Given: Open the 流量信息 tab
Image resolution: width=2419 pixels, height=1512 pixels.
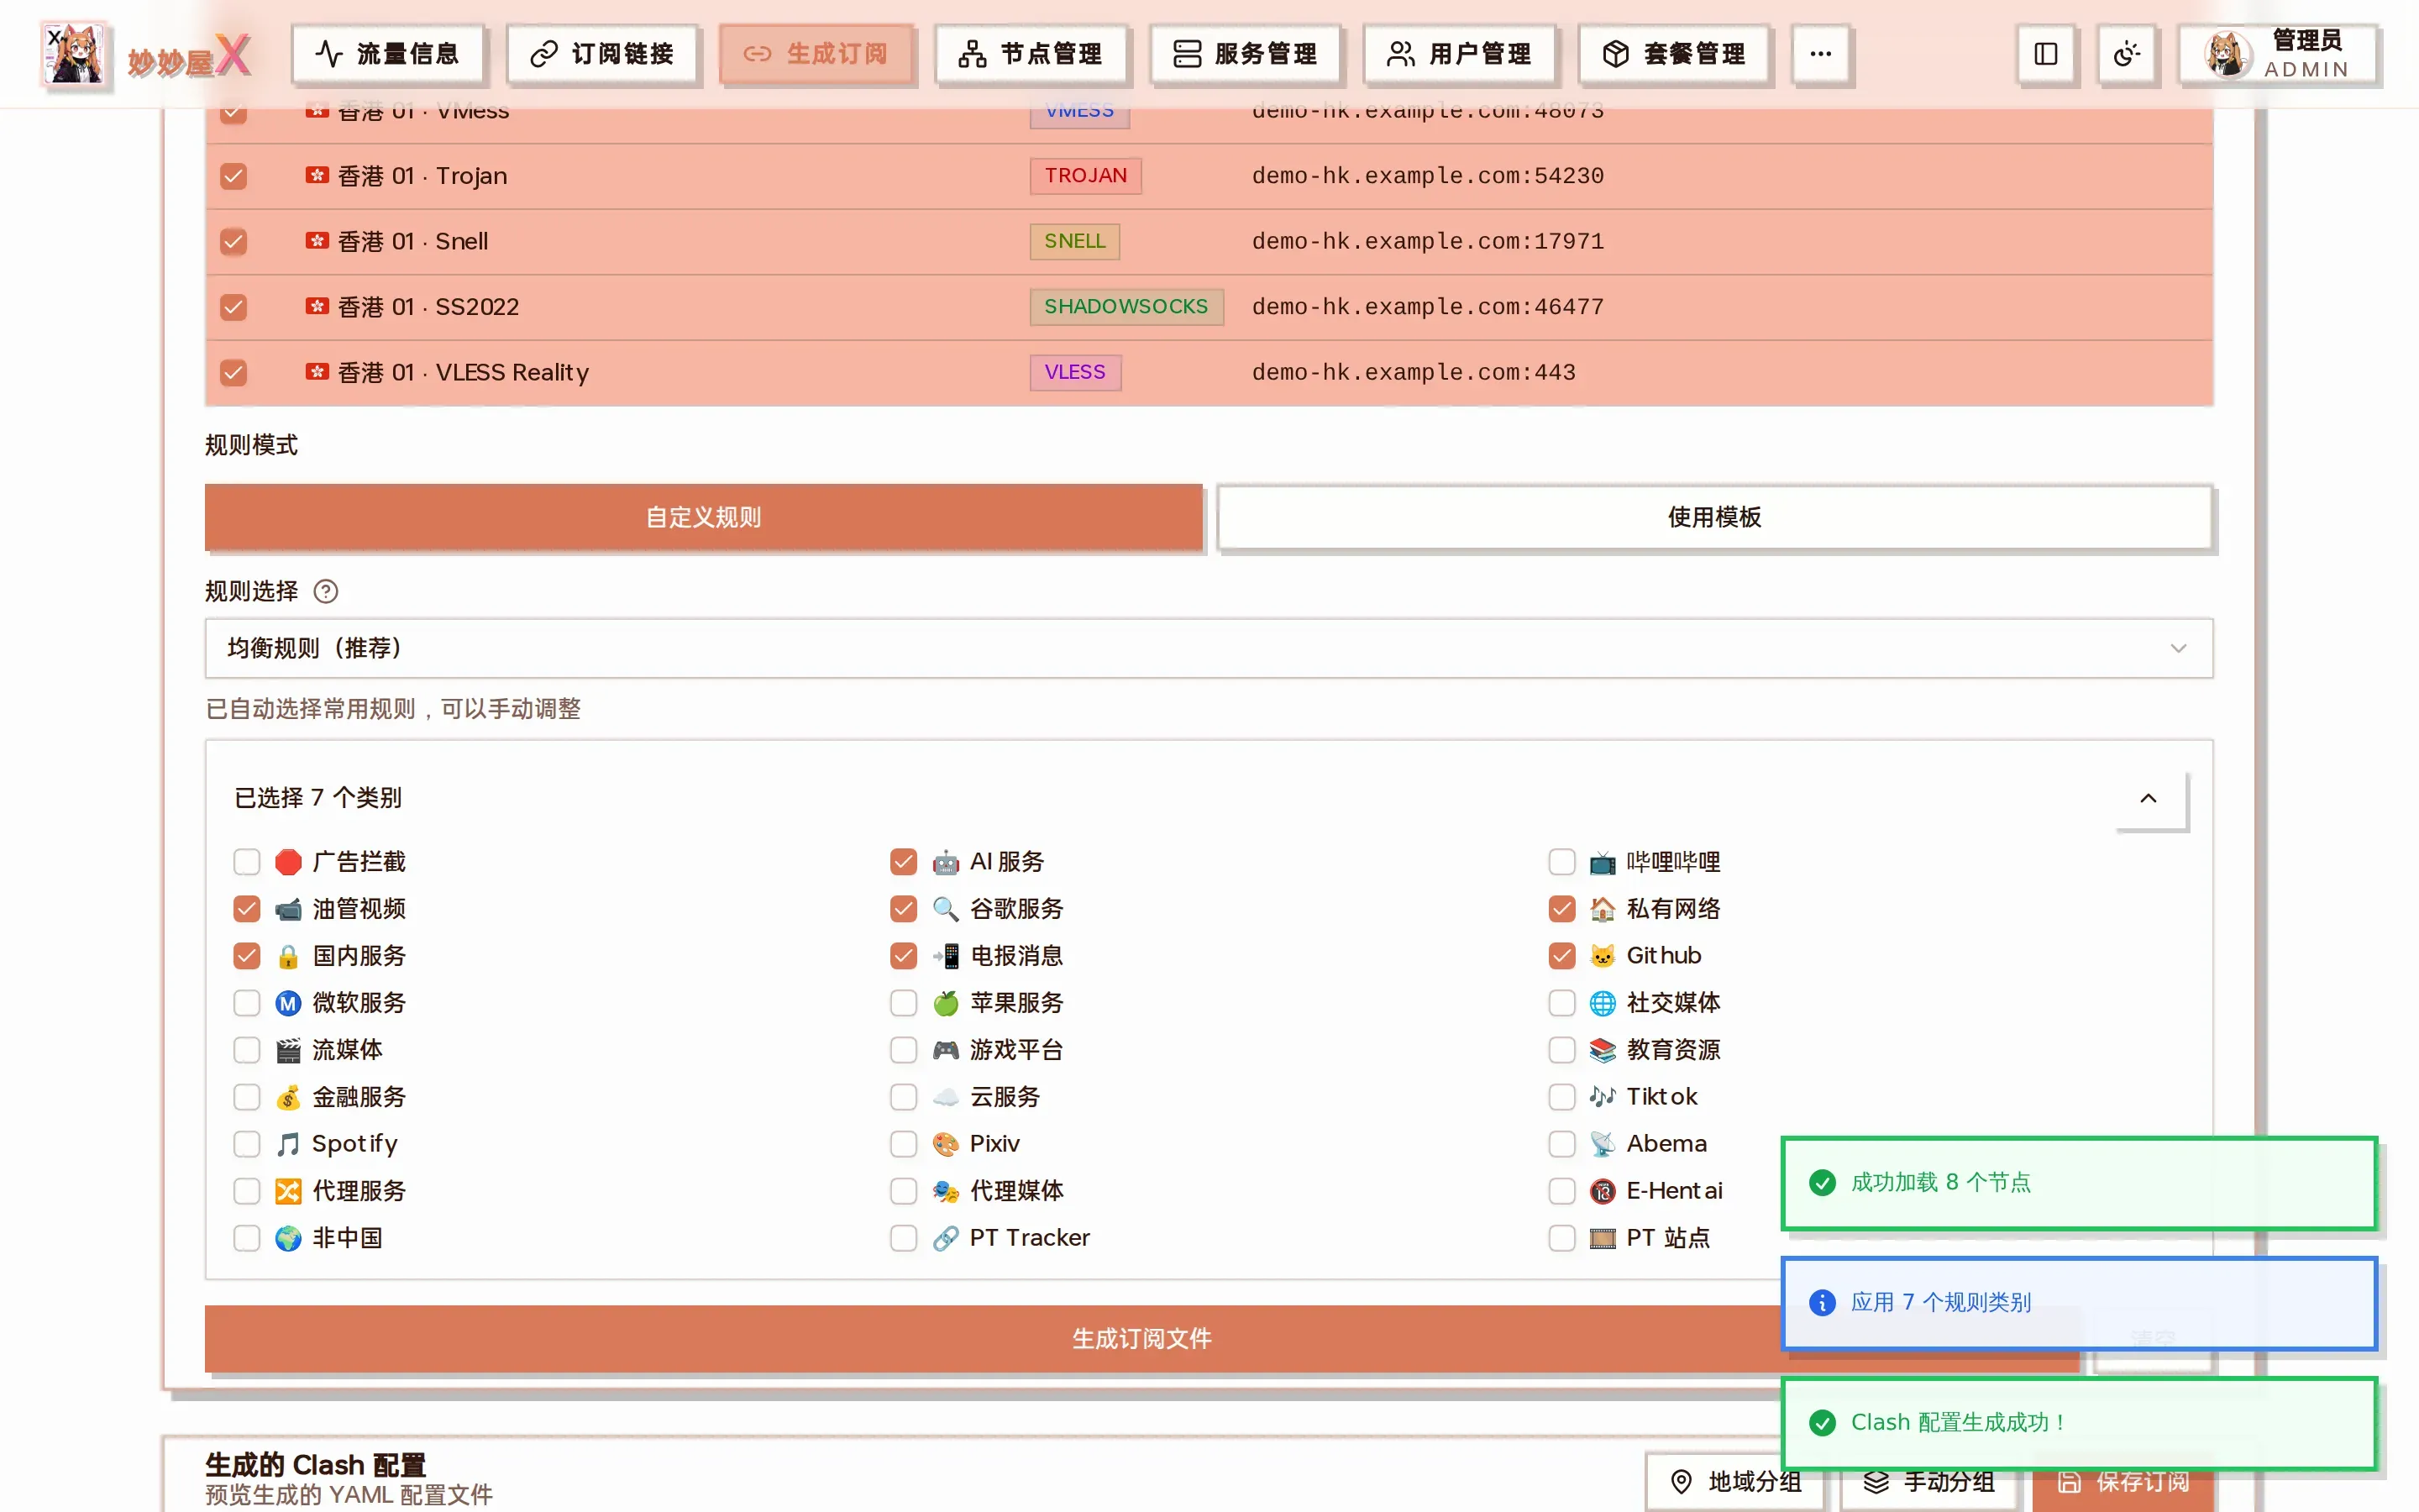Looking at the screenshot, I should 387,54.
